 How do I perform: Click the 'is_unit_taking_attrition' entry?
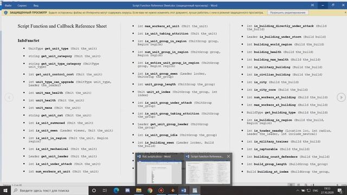click(177, 34)
